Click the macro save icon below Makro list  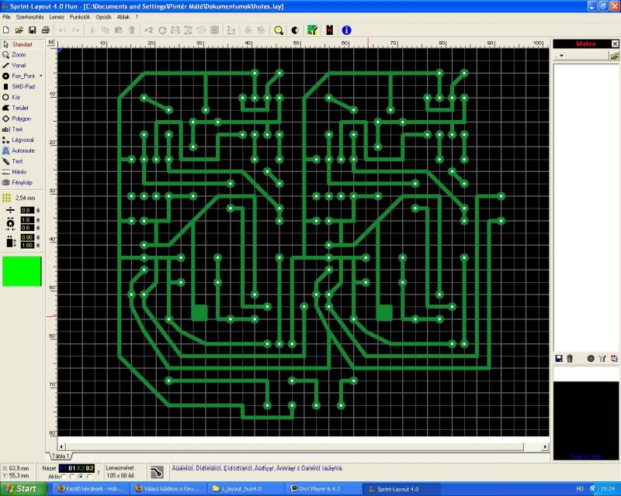pyautogui.click(x=559, y=358)
